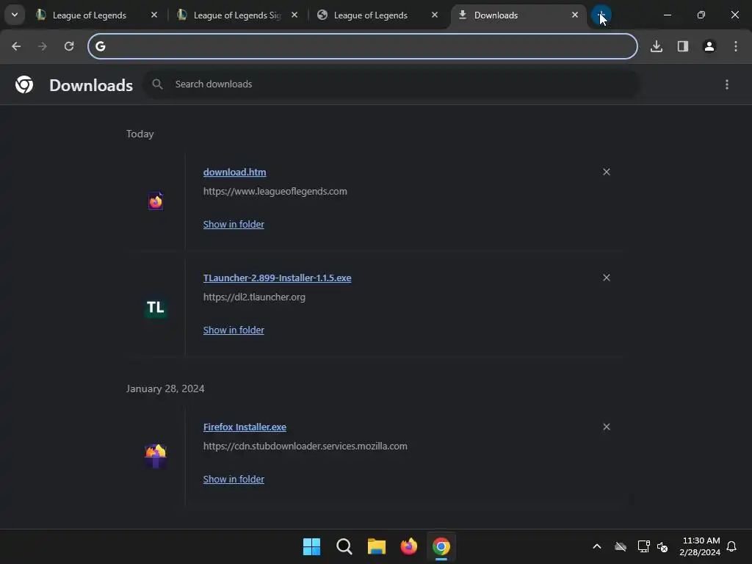Close the Downloads tab
752x564 pixels.
point(574,15)
